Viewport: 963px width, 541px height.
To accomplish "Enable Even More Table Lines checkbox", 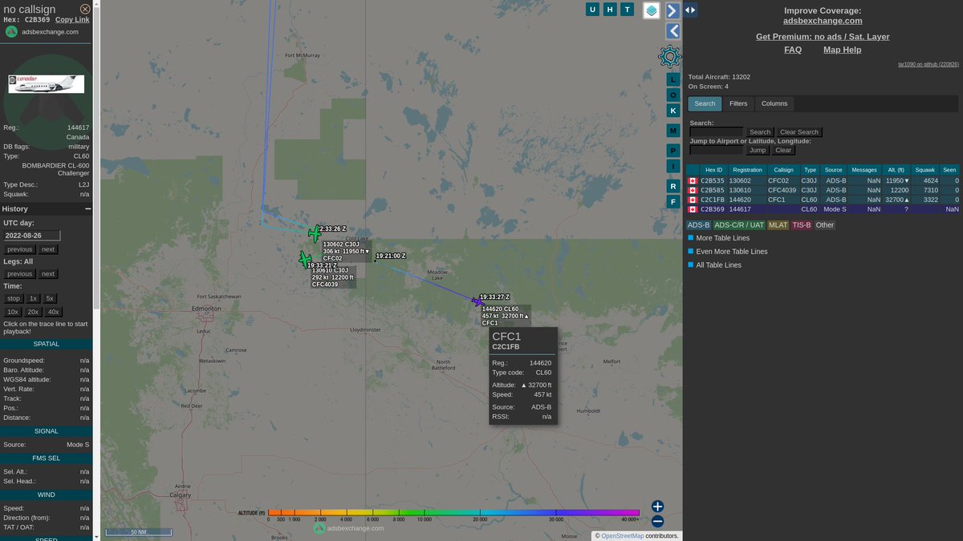I will point(691,251).
